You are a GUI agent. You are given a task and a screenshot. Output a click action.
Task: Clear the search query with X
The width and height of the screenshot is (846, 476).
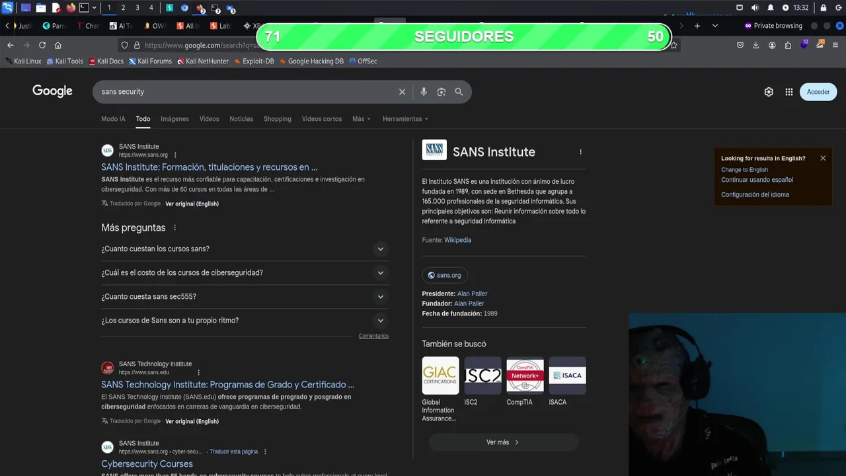tap(402, 92)
